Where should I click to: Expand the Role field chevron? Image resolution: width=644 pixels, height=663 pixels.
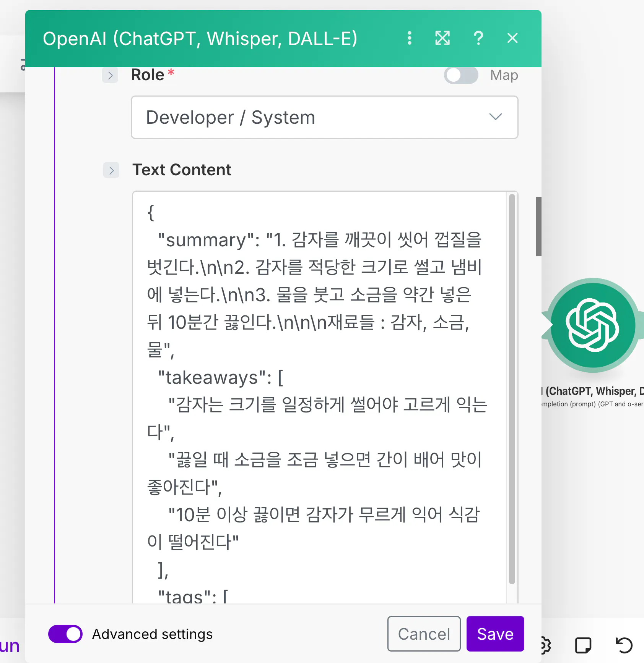110,76
